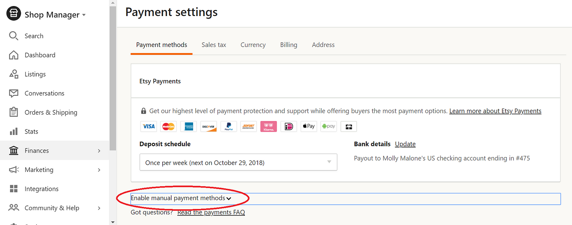Switch to the Sales tax tab
Image resolution: width=572 pixels, height=225 pixels.
click(214, 45)
